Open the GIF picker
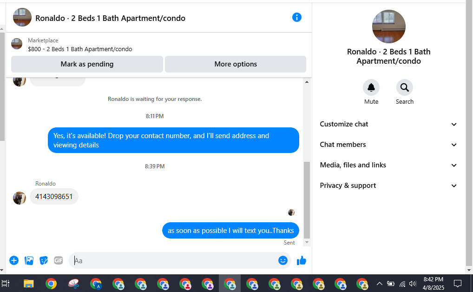The image size is (473, 292). coord(59,260)
